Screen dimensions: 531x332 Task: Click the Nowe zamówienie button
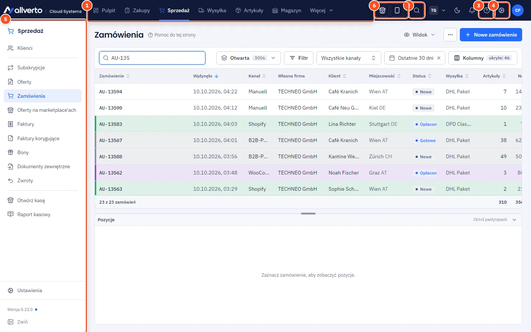[x=491, y=35]
